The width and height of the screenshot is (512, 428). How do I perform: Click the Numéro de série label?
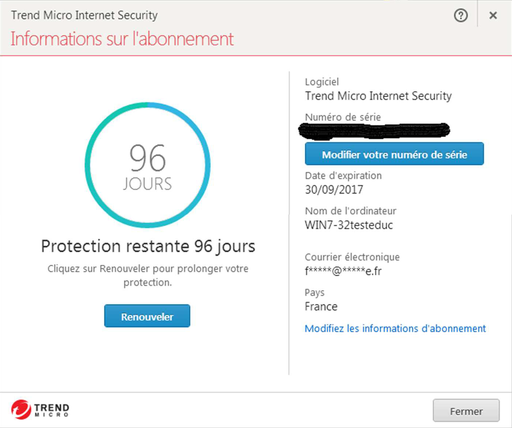pos(343,117)
